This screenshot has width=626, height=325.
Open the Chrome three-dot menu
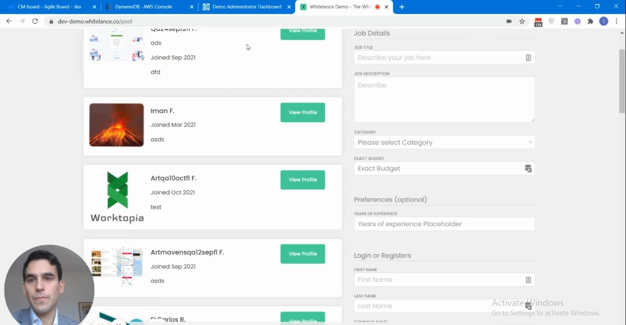coord(617,21)
